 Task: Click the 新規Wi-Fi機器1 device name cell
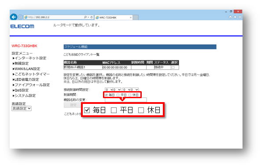coord(83,68)
